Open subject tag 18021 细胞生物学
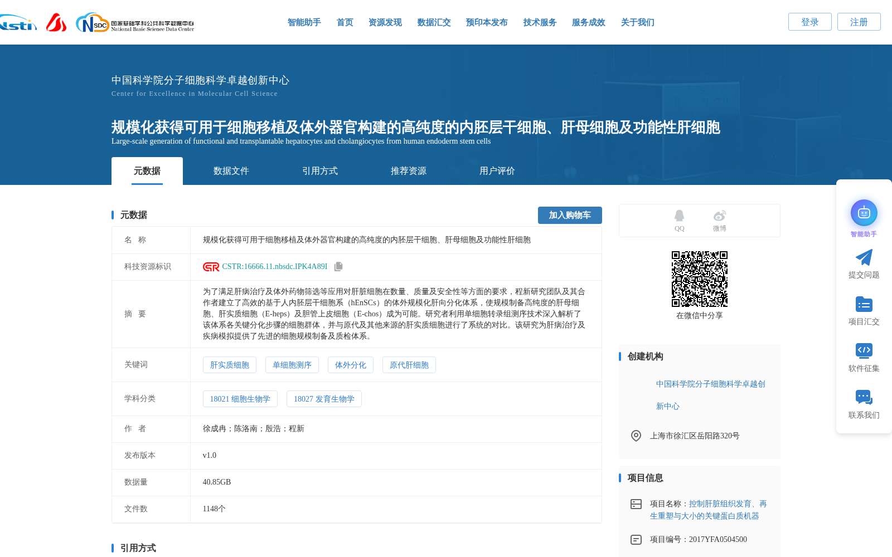The image size is (892, 557). [x=240, y=399]
